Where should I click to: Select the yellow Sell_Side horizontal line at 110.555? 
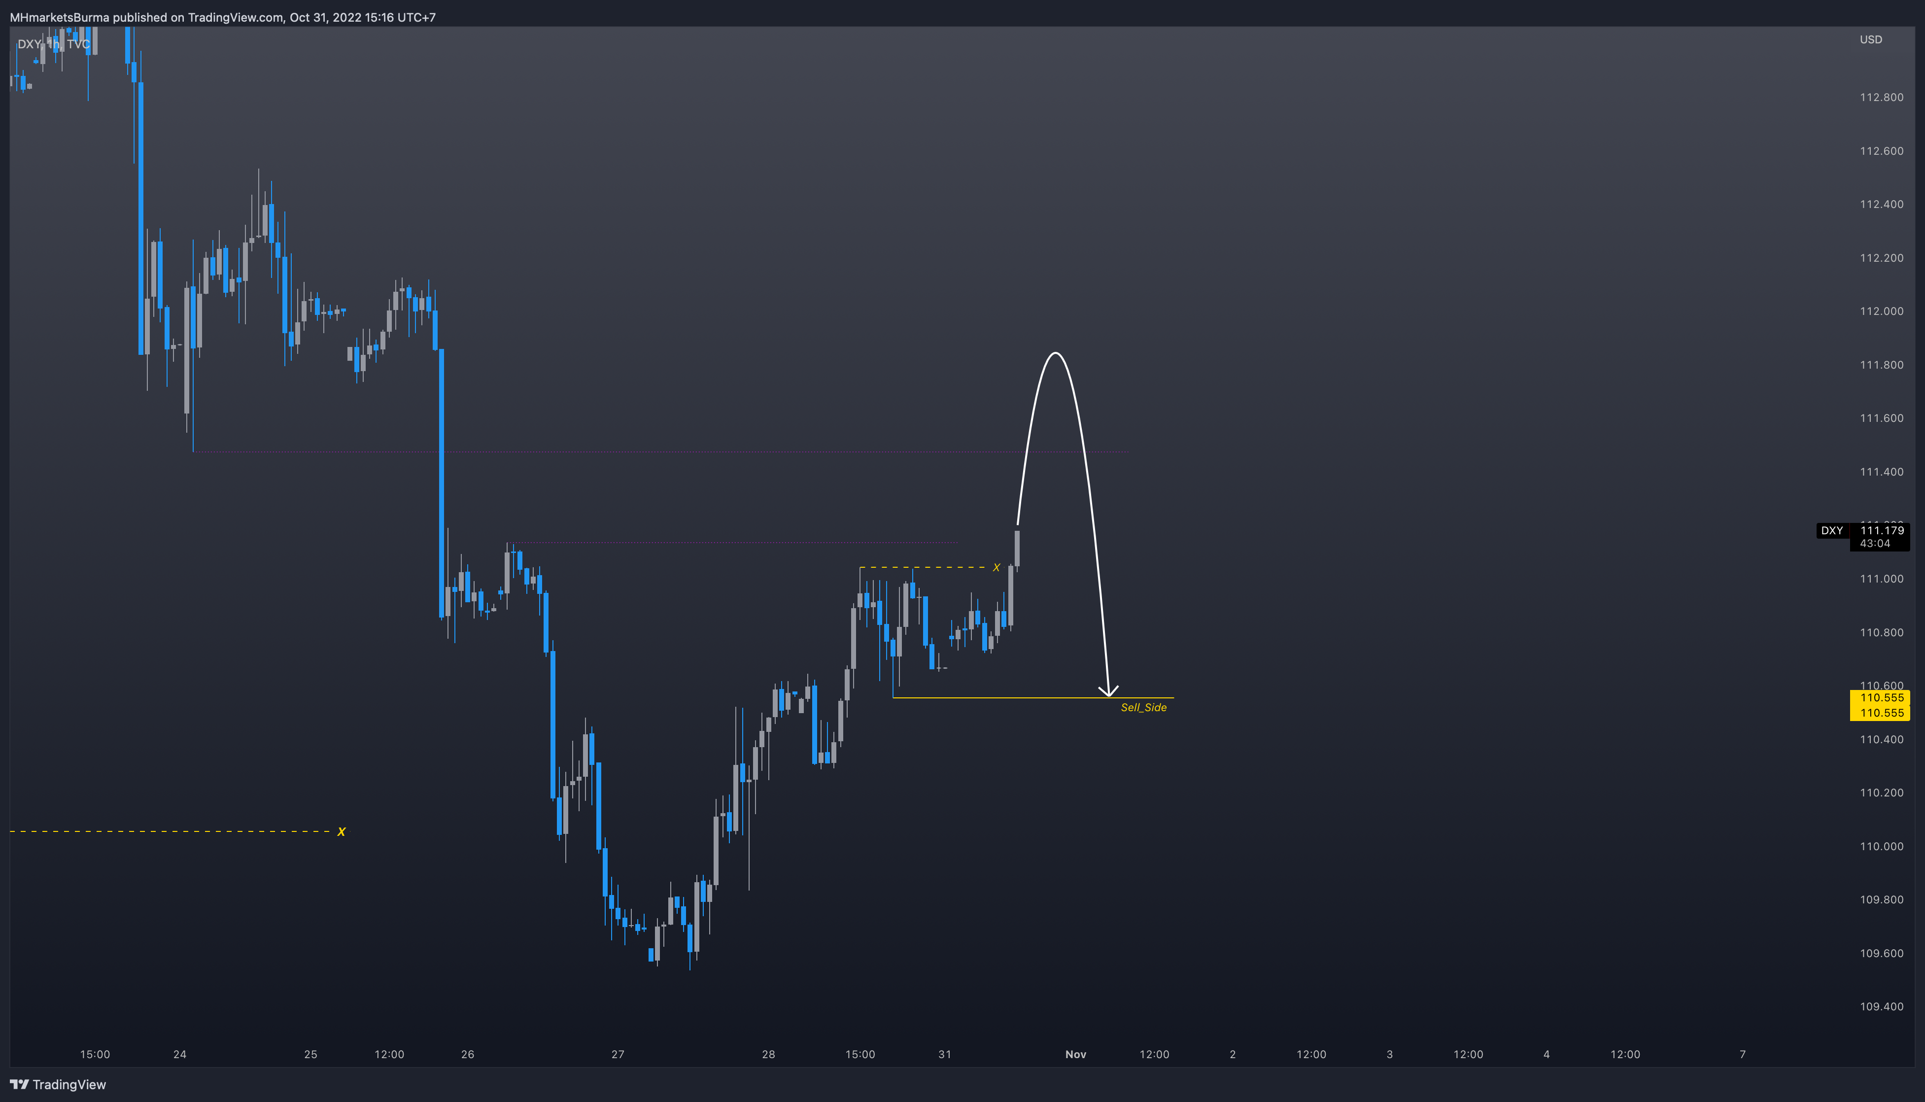1033,697
